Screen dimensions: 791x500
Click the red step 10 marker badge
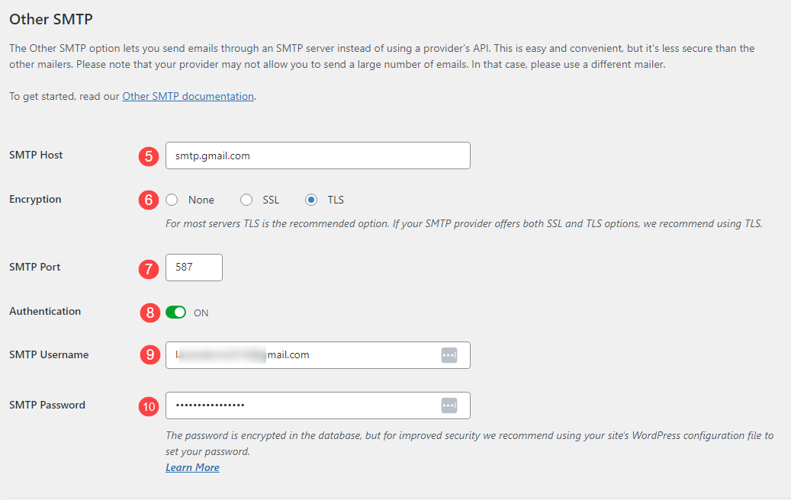pyautogui.click(x=149, y=406)
